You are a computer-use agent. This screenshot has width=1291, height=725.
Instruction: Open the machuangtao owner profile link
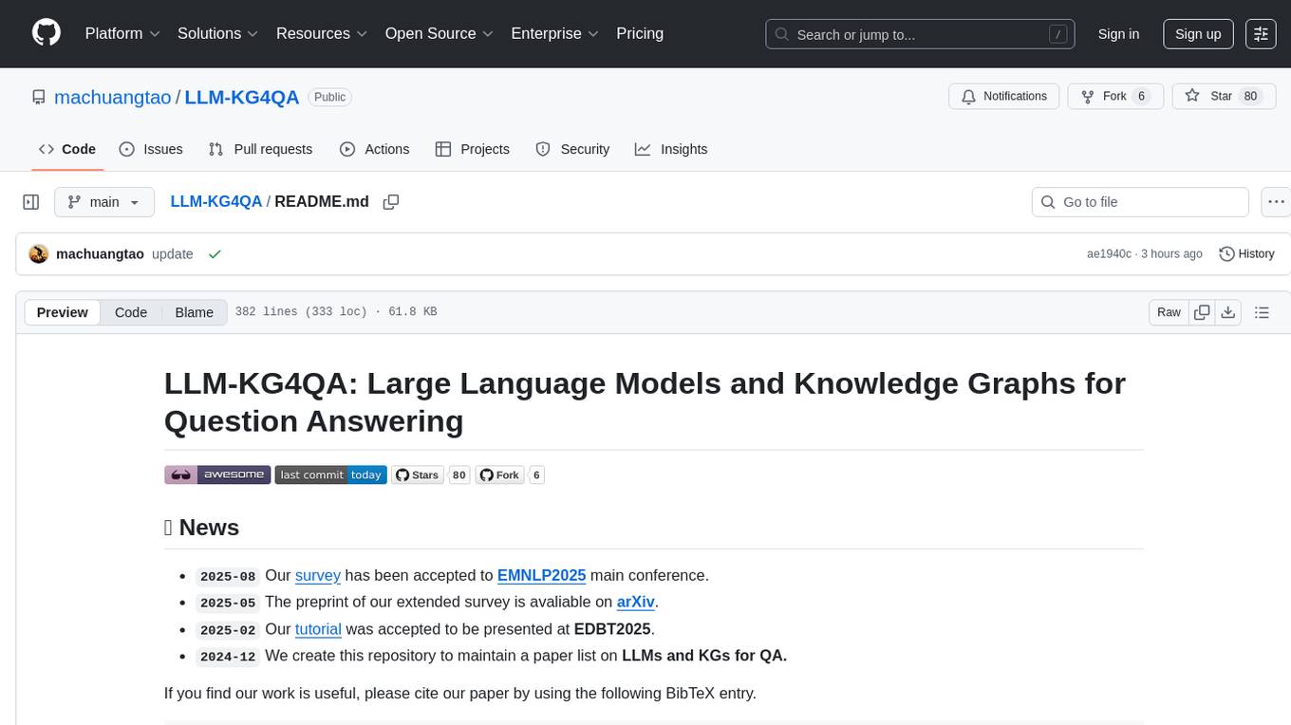point(113,97)
